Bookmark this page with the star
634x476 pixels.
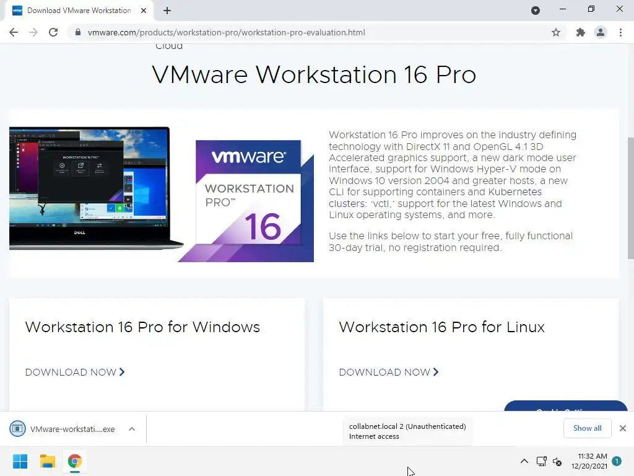[556, 32]
